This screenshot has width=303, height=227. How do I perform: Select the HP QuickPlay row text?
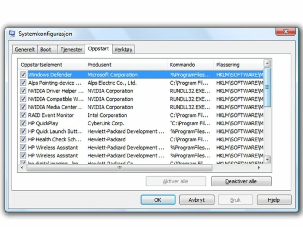(x=43, y=123)
